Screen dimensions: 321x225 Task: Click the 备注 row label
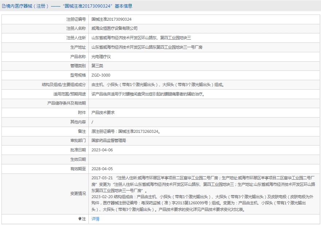(82, 131)
